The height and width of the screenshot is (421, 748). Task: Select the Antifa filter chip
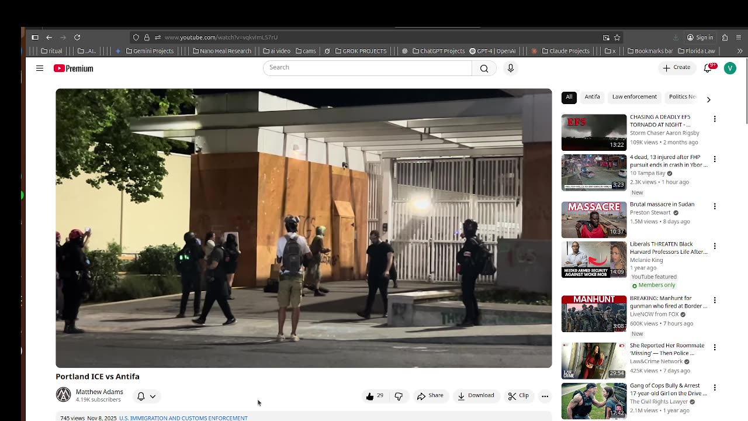point(593,97)
